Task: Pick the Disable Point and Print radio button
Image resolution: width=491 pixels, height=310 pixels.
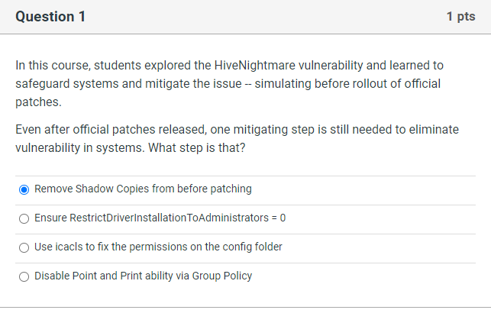Action: point(24,276)
